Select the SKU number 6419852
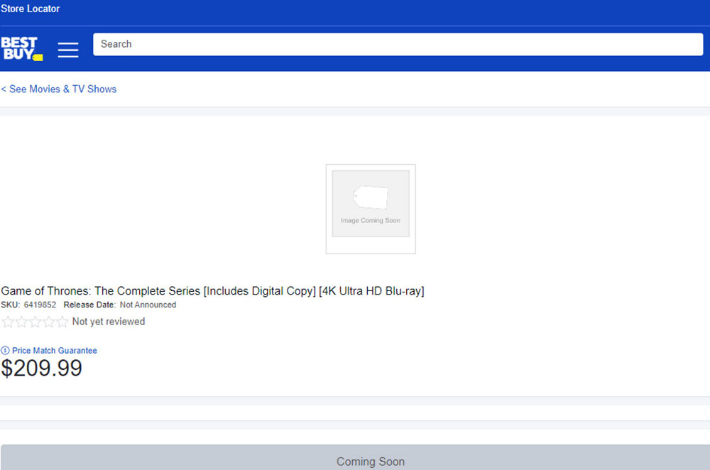Screen dimensions: 710x470 [40, 305]
